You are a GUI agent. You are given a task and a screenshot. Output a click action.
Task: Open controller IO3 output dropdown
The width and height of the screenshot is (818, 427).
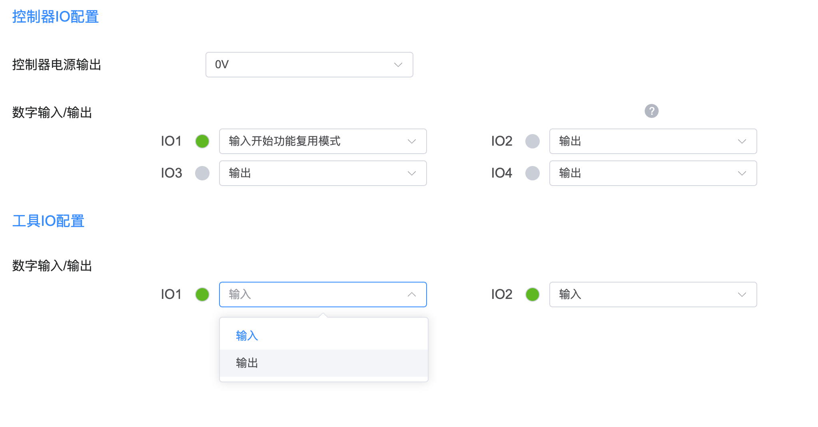[322, 173]
